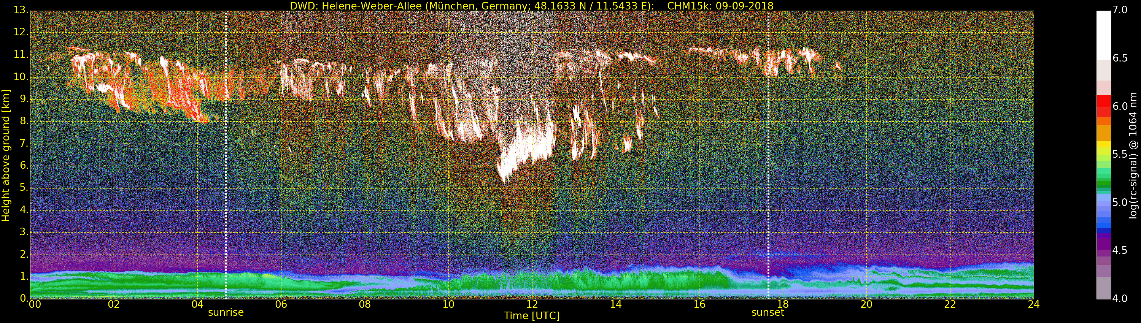Click the white top segment of the colorbar
This screenshot has height=323, width=1141.
coord(1103,35)
